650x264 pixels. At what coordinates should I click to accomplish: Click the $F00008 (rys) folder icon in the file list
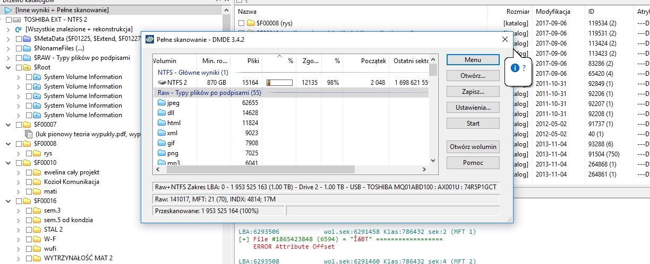pos(251,23)
